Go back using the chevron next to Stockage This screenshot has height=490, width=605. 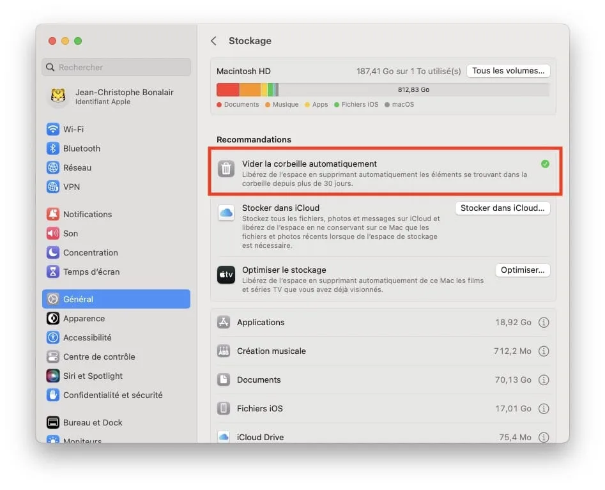(213, 41)
